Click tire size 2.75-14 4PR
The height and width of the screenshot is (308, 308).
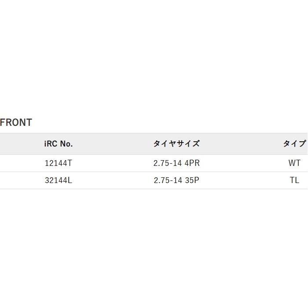pos(176,163)
